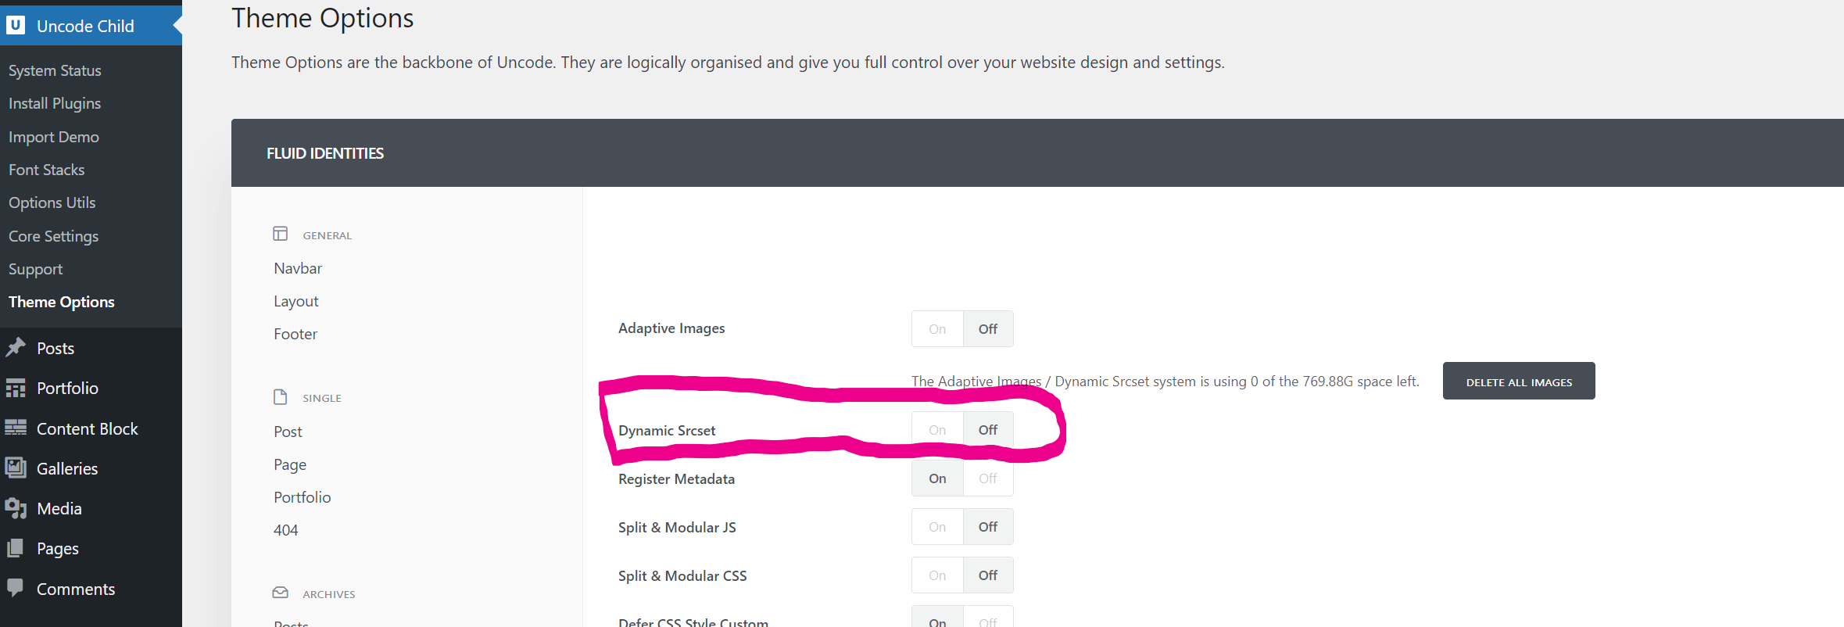
Task: Open Import Demo submenu item
Action: click(x=54, y=137)
